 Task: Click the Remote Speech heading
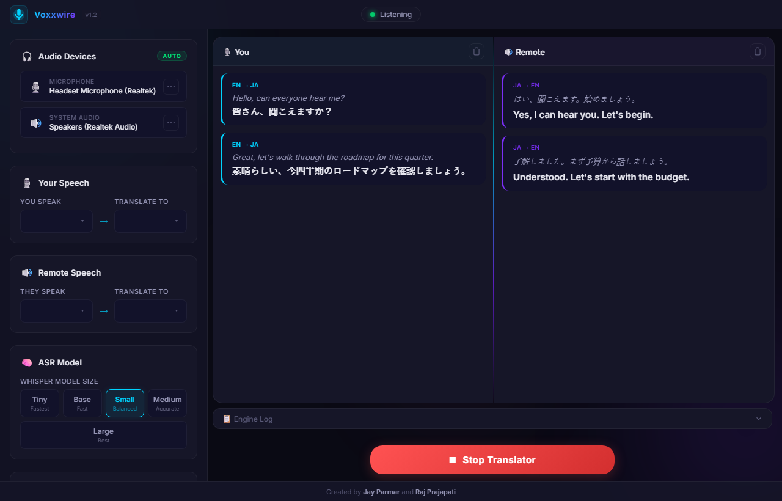[70, 272]
